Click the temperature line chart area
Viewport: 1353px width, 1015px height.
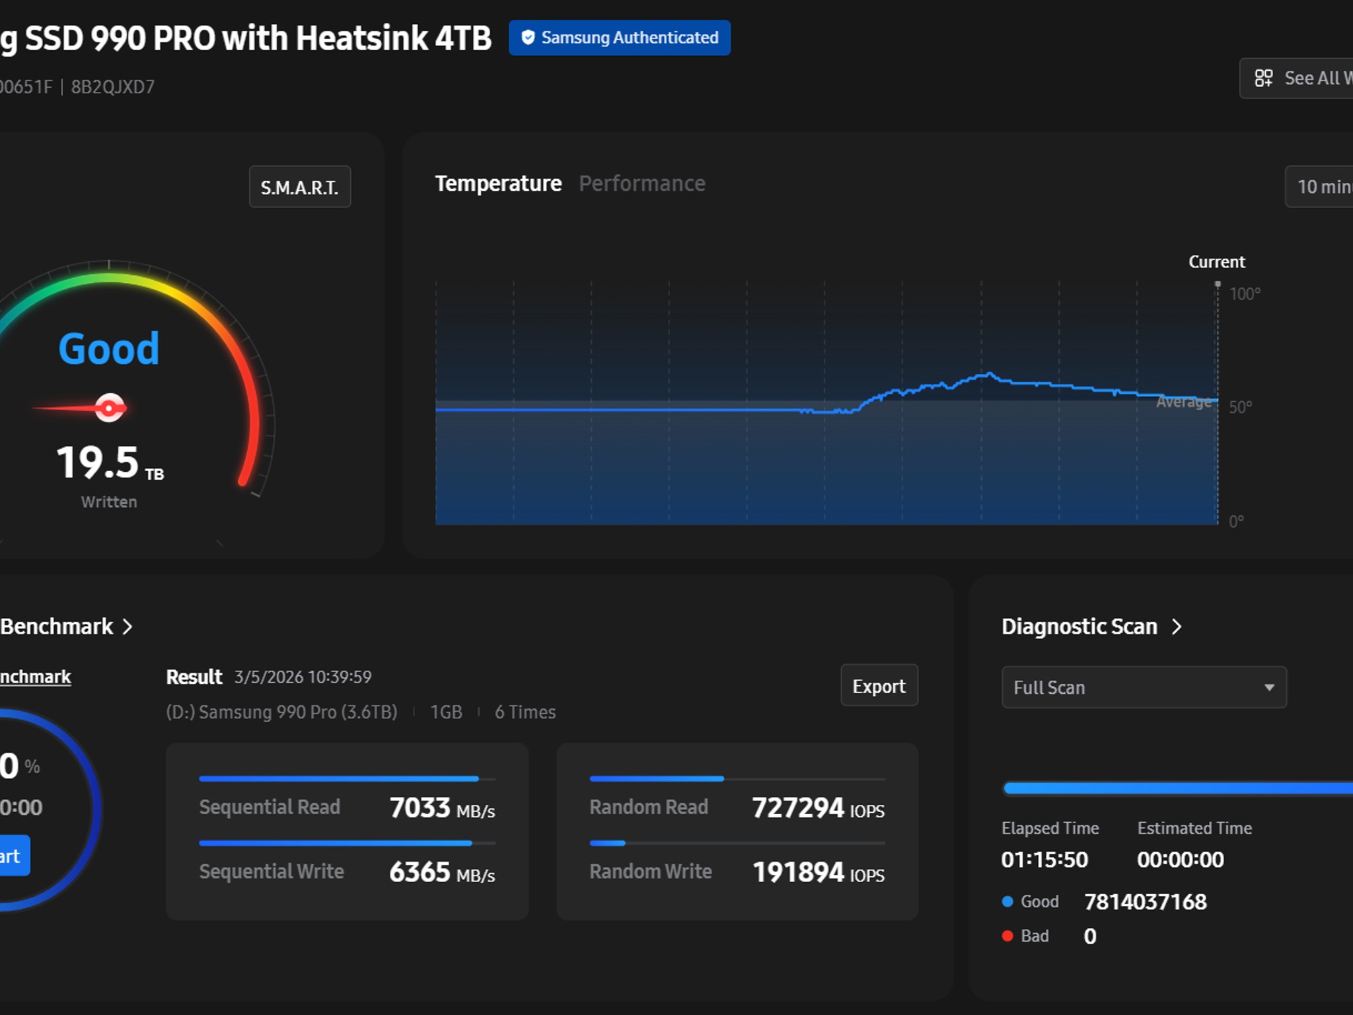coord(826,403)
